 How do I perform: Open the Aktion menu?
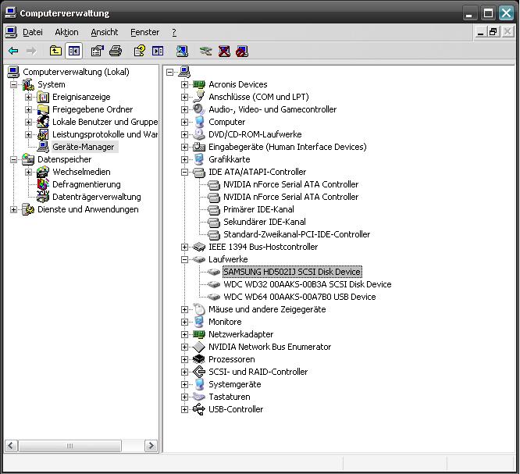pyautogui.click(x=66, y=32)
